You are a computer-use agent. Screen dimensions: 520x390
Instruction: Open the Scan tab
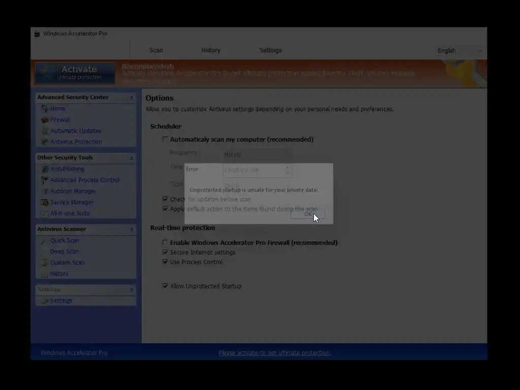point(156,50)
